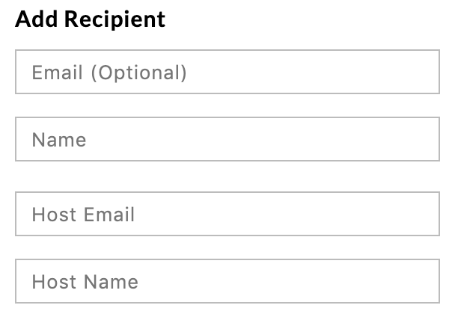Screen dimensions: 455x314
Task: Select the last field, Host Name
Action: [227, 282]
